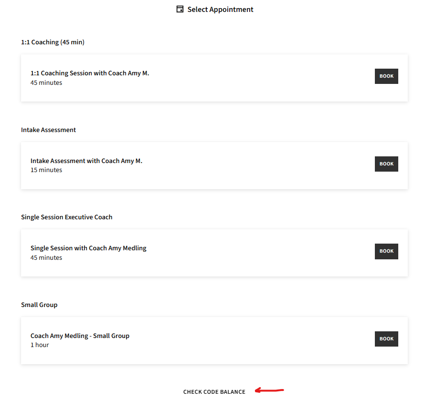Select the Coach Amy Medling - Small Group title
Image resolution: width=425 pixels, height=420 pixels.
pos(80,336)
